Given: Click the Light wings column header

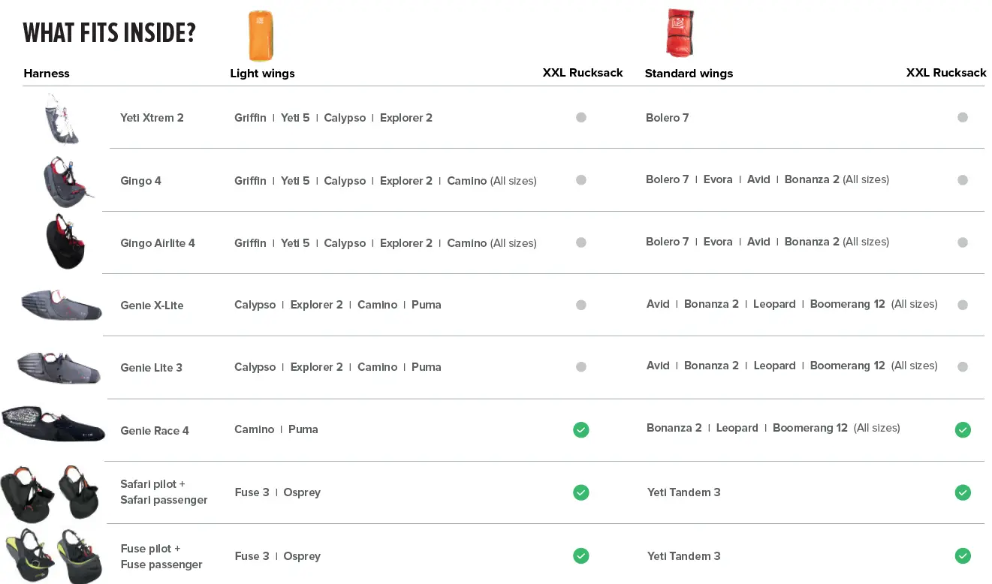Looking at the screenshot, I should click(262, 74).
